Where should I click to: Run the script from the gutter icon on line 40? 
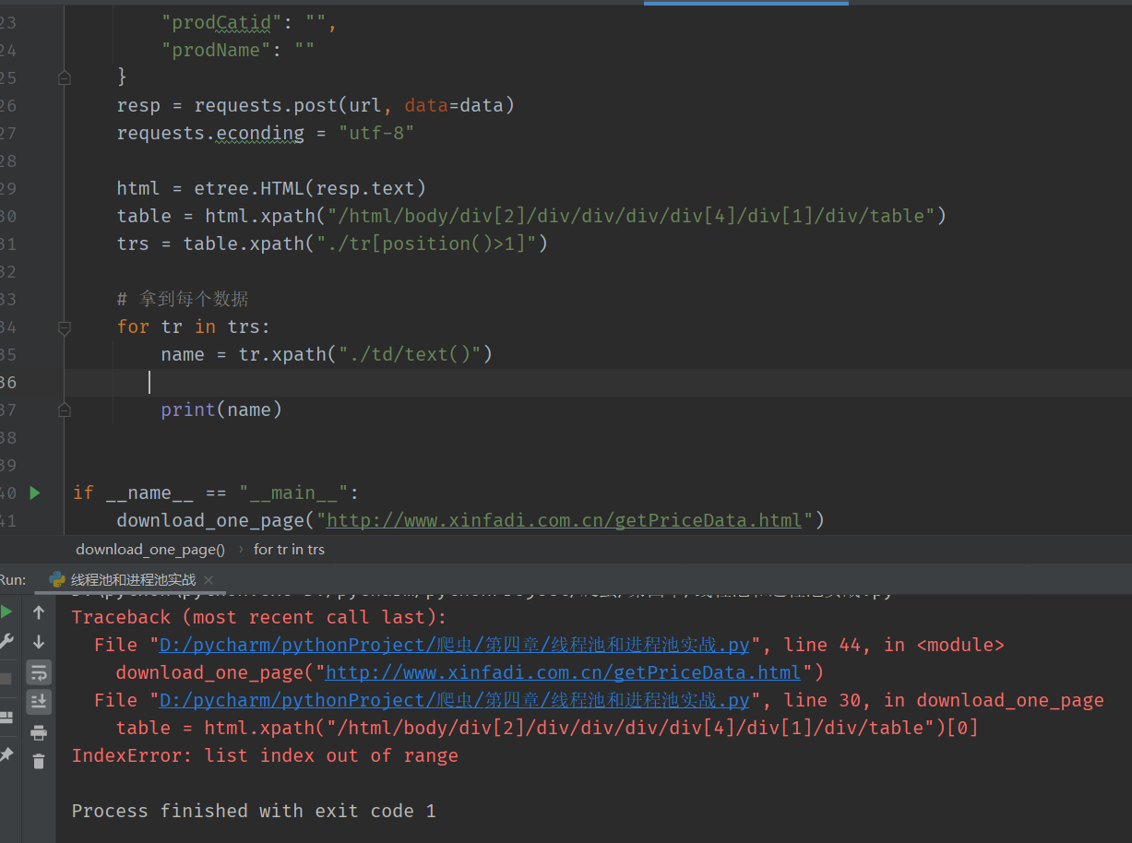pos(34,493)
